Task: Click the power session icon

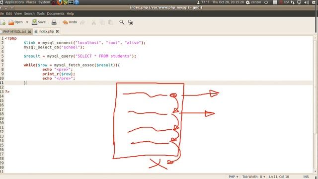Action: coord(266,2)
